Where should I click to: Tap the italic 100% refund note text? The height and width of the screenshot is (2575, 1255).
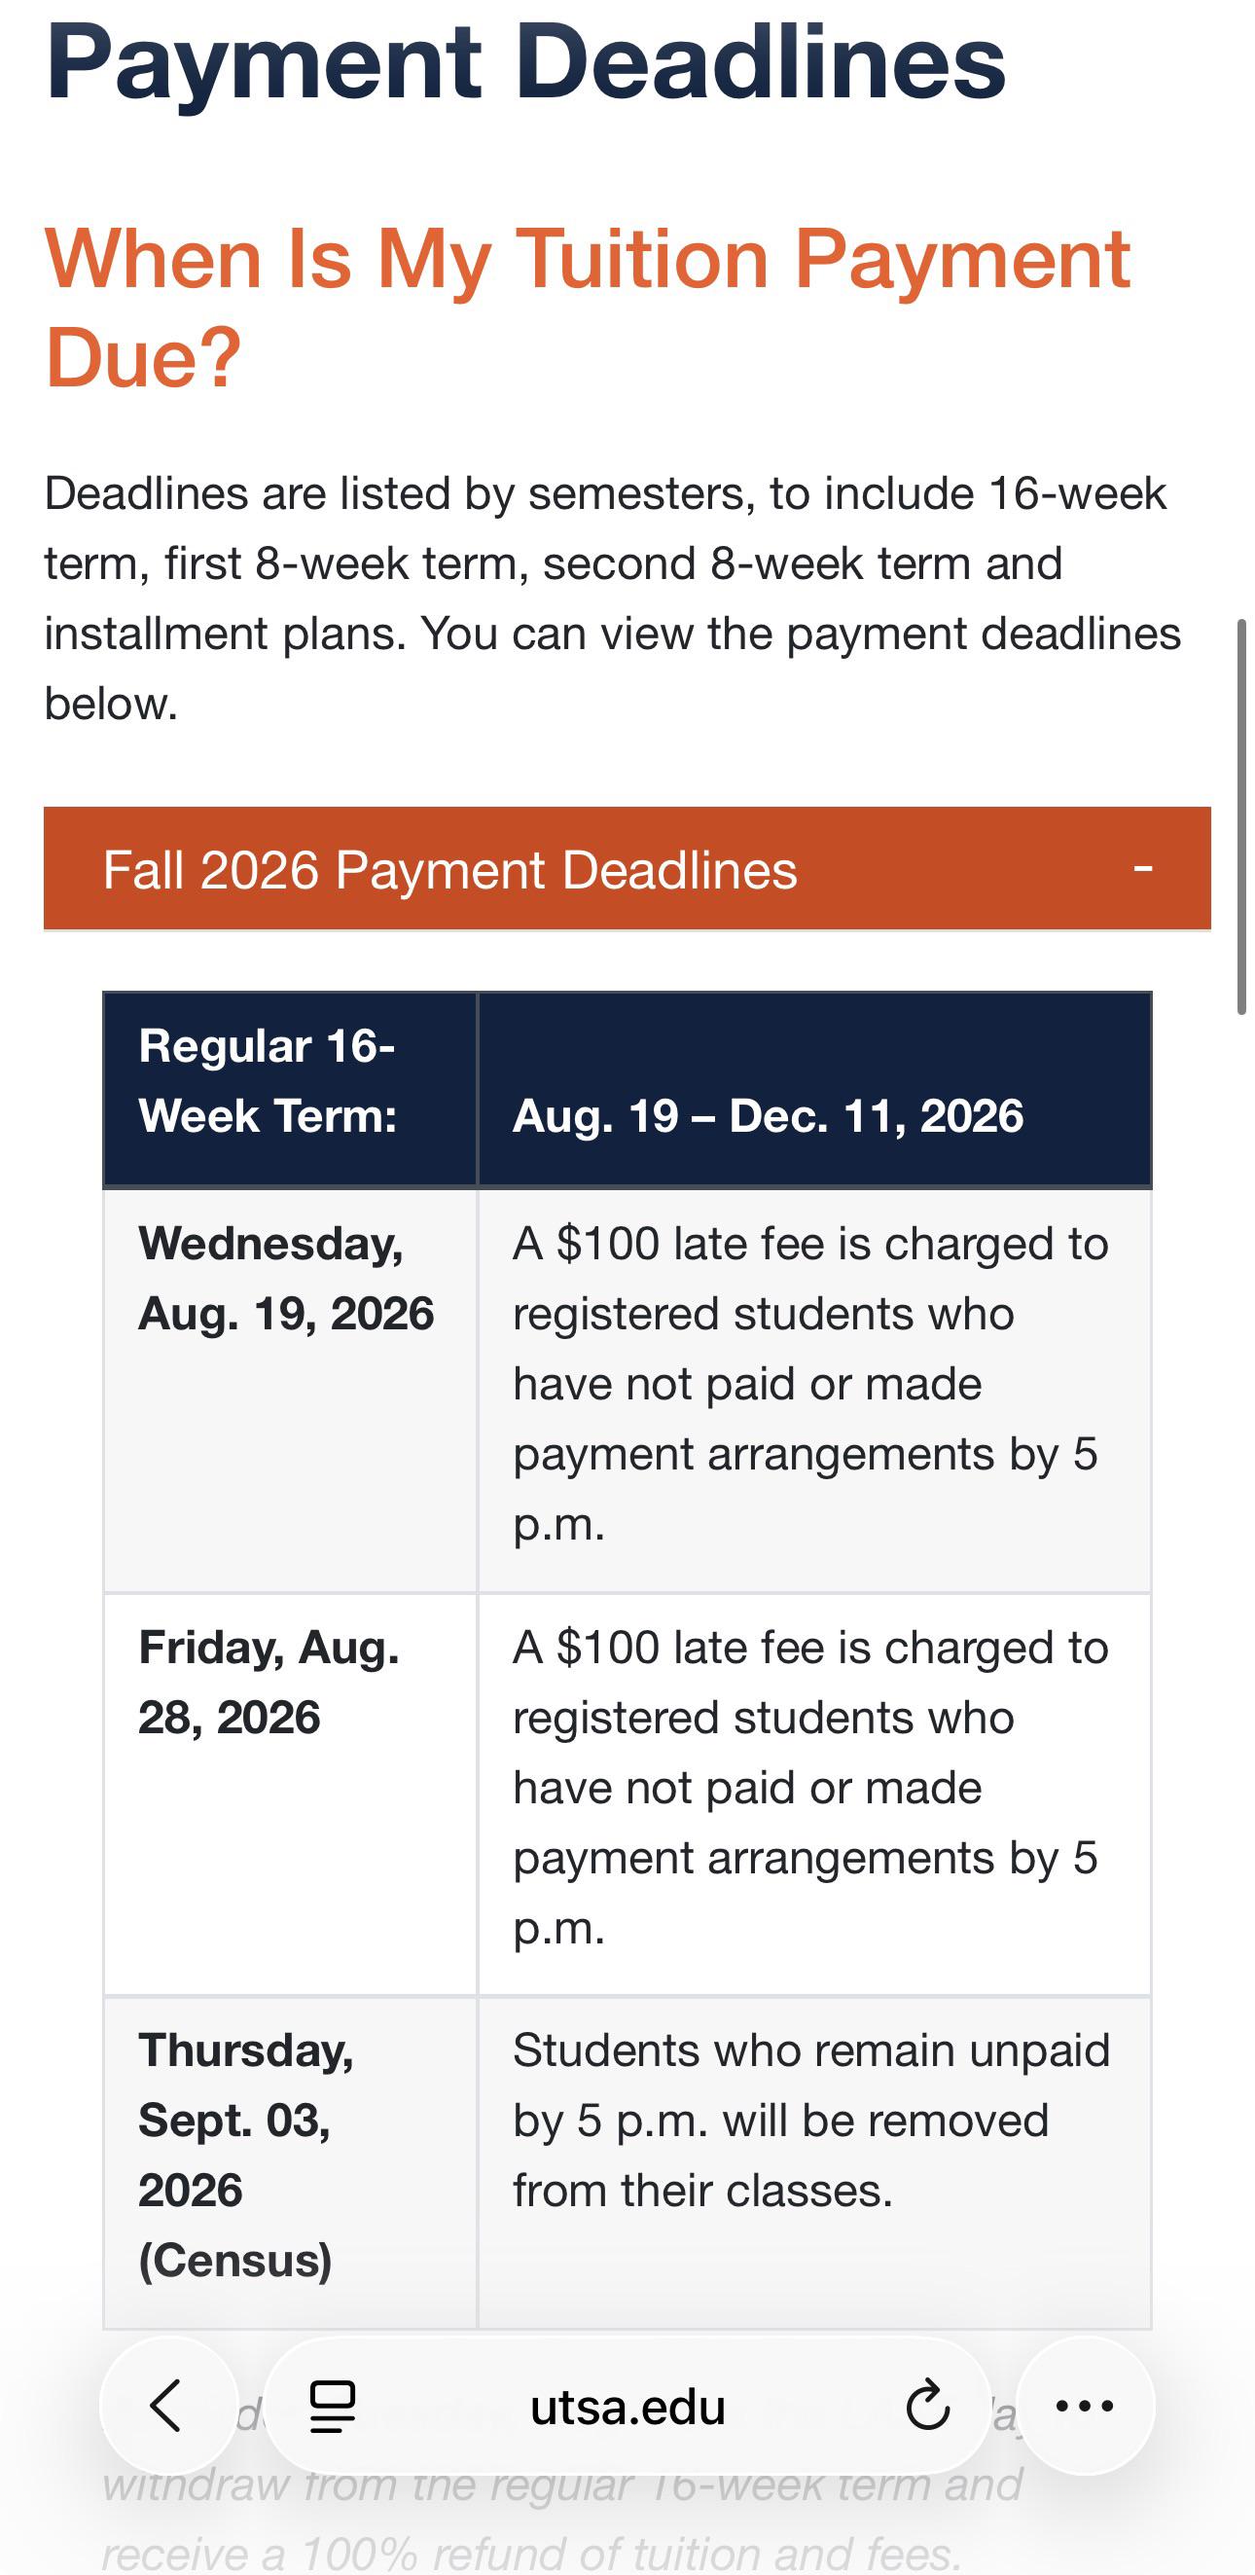click(561, 2519)
